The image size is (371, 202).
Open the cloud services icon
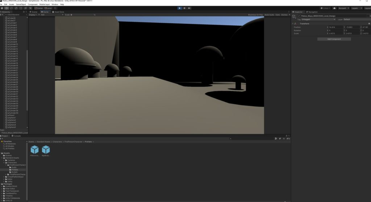tap(334, 8)
